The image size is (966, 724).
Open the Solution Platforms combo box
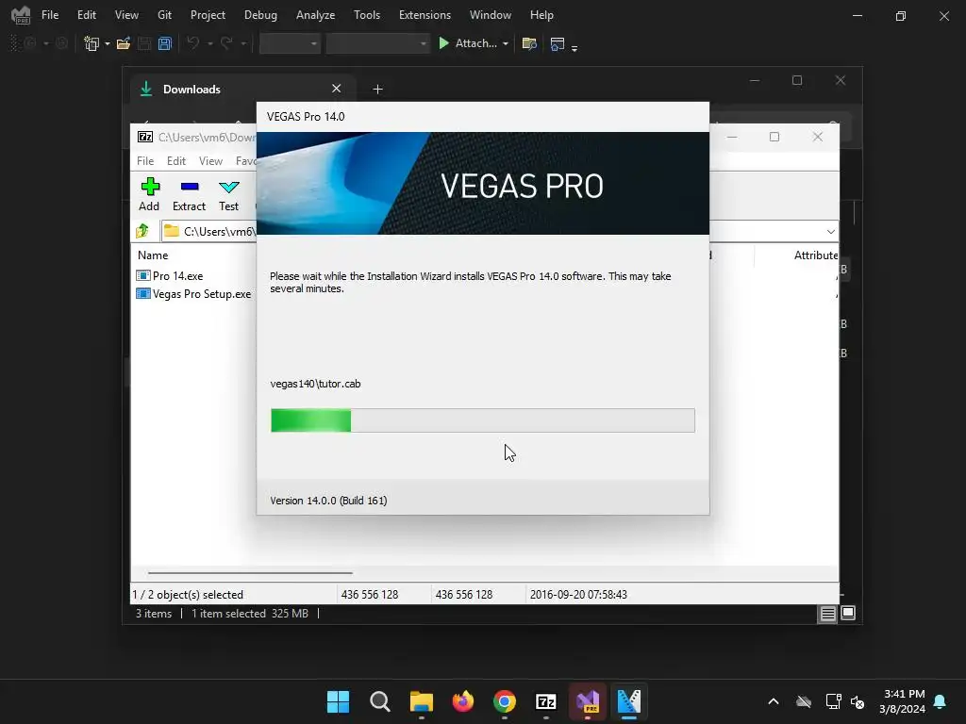(x=377, y=43)
